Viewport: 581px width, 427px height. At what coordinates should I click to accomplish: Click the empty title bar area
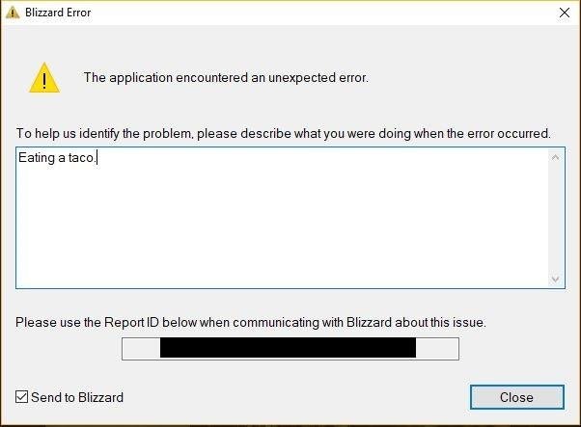[322, 13]
